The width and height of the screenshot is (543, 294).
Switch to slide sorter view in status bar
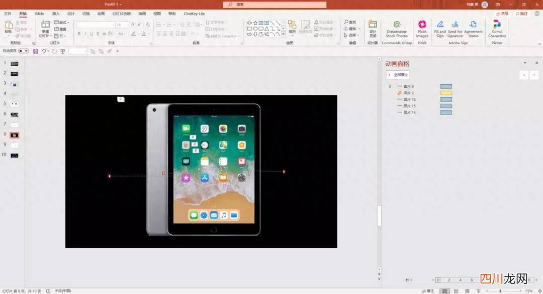[456, 291]
